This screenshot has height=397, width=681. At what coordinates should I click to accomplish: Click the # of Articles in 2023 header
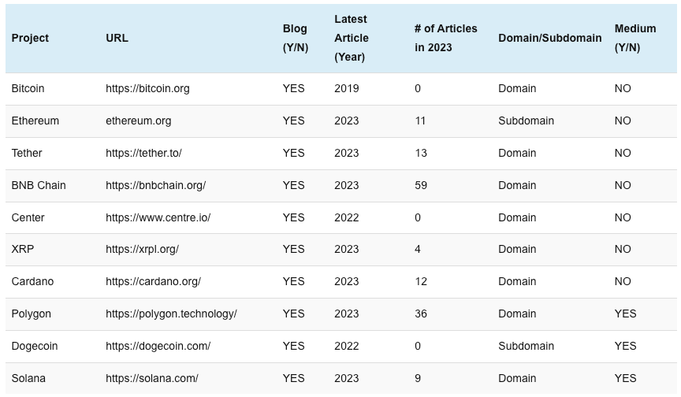[445, 38]
